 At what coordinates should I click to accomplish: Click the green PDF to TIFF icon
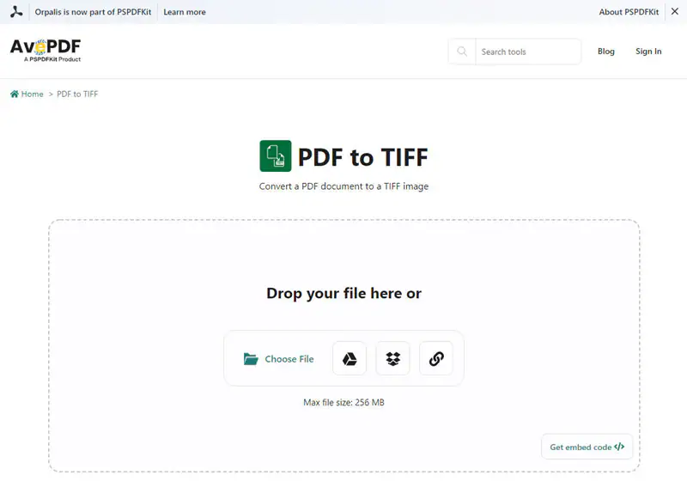(275, 156)
